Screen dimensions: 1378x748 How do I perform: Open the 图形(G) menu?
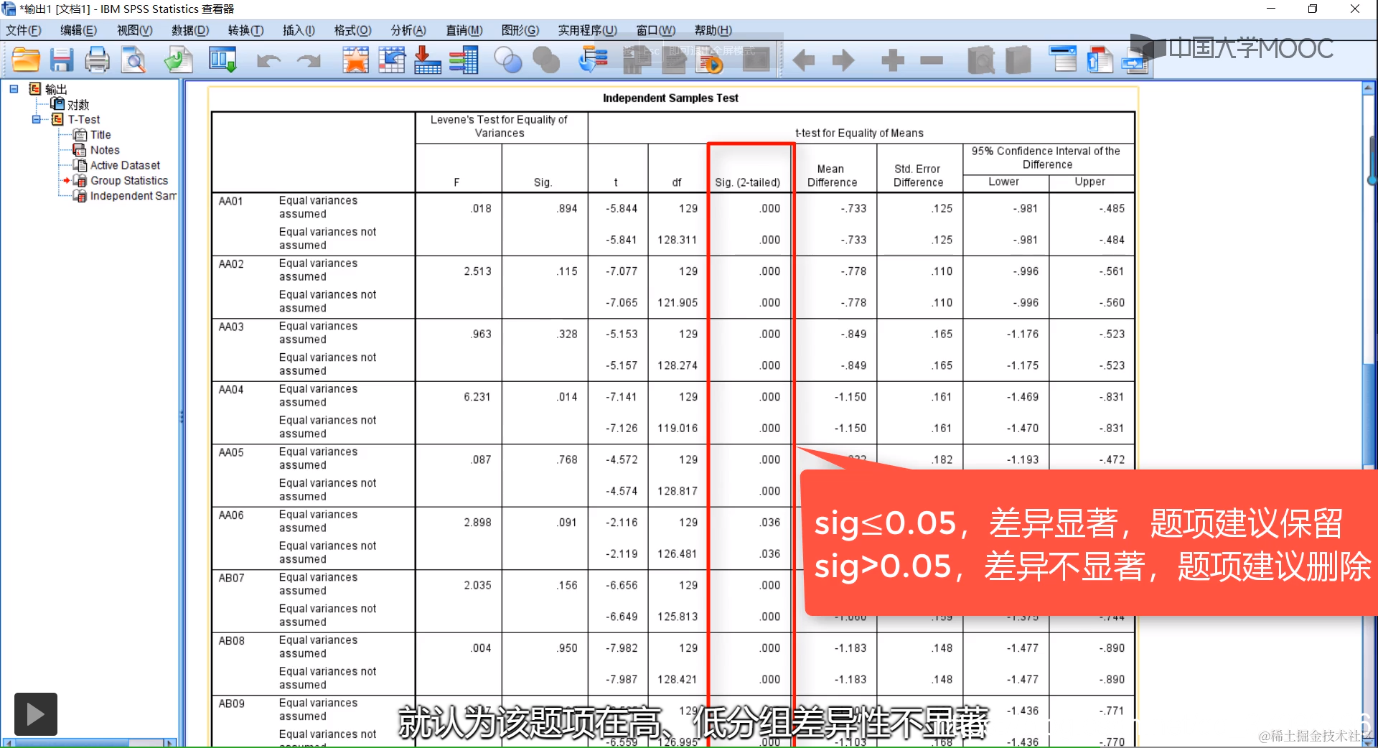click(x=520, y=30)
